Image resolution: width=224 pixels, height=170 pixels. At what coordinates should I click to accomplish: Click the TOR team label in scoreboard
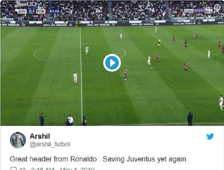pyautogui.click(x=41, y=12)
